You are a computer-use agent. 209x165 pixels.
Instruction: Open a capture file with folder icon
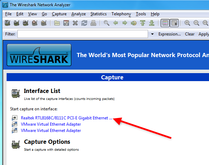pos(57,23)
